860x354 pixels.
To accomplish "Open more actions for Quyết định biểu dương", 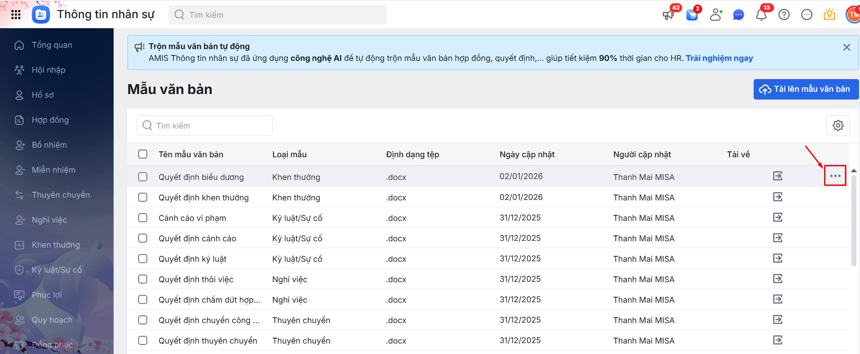I will 835,176.
